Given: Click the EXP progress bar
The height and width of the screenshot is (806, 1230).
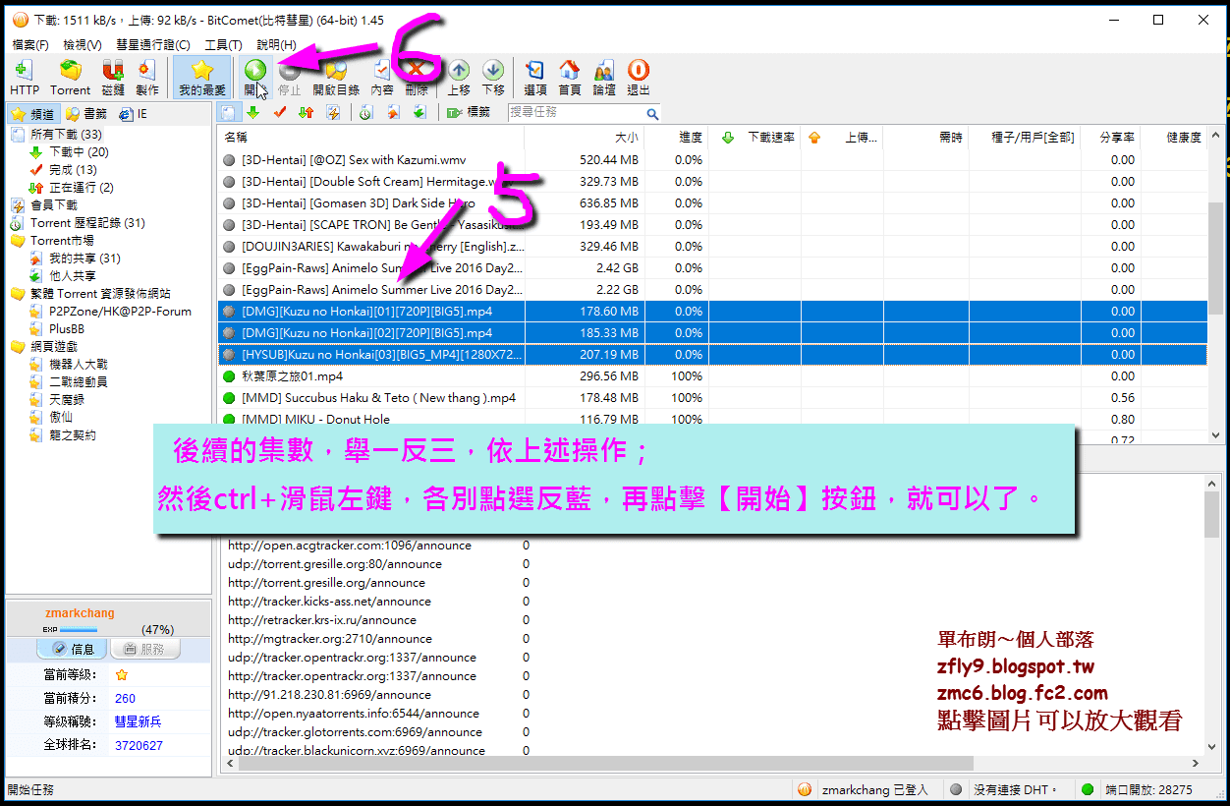Looking at the screenshot, I should click(77, 630).
